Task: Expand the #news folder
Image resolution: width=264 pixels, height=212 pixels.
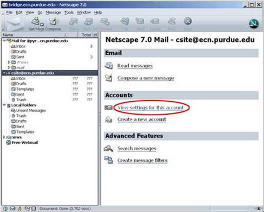Action: 9,62
